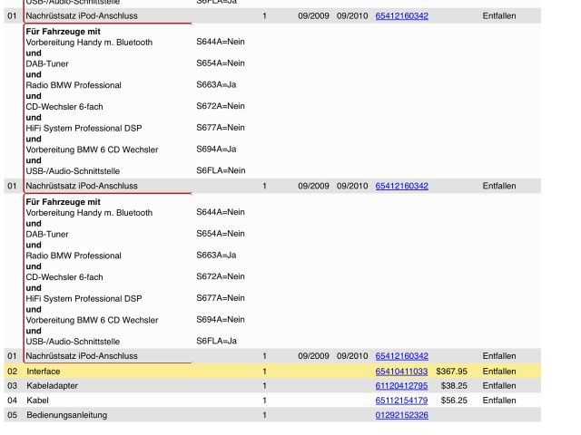Click the Kabel description in row 04
Screen dimensions: 581x435
37,401
